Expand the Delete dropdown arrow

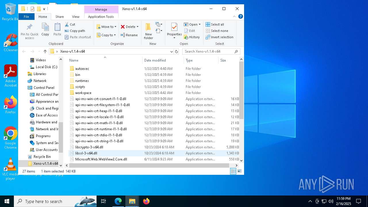coord(137,27)
